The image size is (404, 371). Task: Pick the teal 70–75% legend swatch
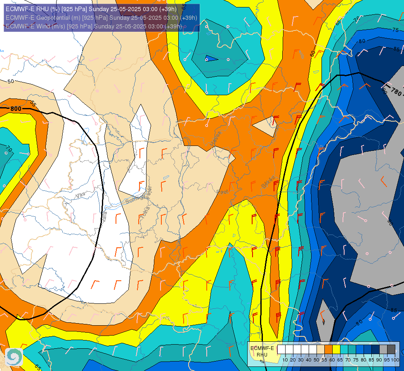352,349
